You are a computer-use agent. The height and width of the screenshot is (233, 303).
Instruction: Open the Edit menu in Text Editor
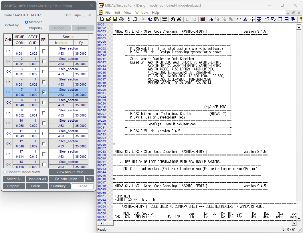click(x=117, y=13)
